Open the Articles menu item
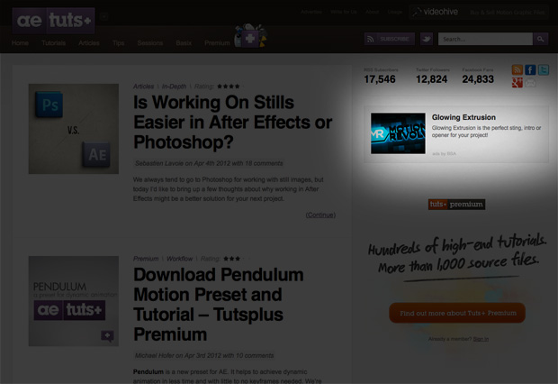558x384 pixels. pyautogui.click(x=88, y=43)
